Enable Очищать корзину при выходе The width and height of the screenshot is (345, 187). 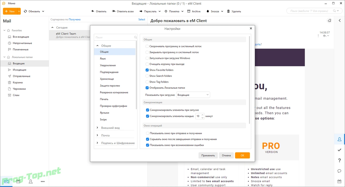pyautogui.click(x=147, y=64)
